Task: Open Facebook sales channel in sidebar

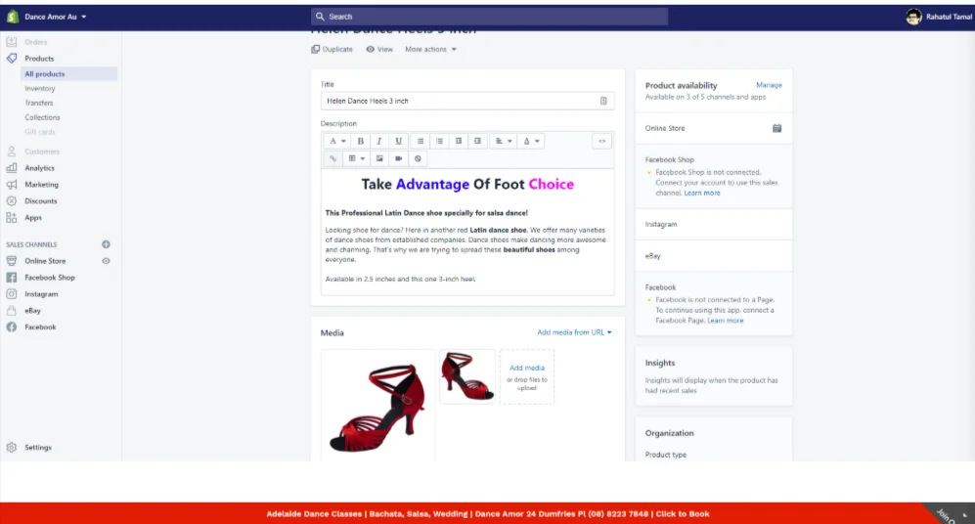Action: (x=40, y=327)
